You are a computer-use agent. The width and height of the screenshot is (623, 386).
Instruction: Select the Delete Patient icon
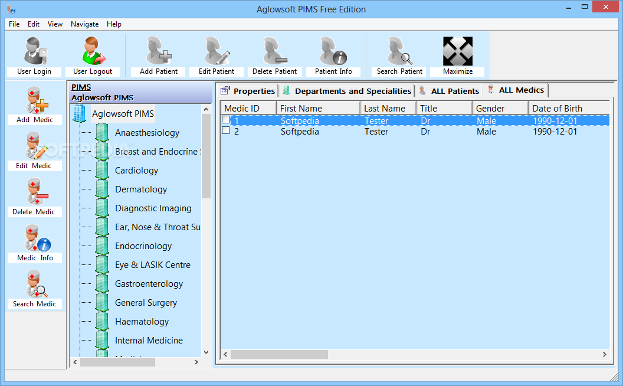(274, 51)
